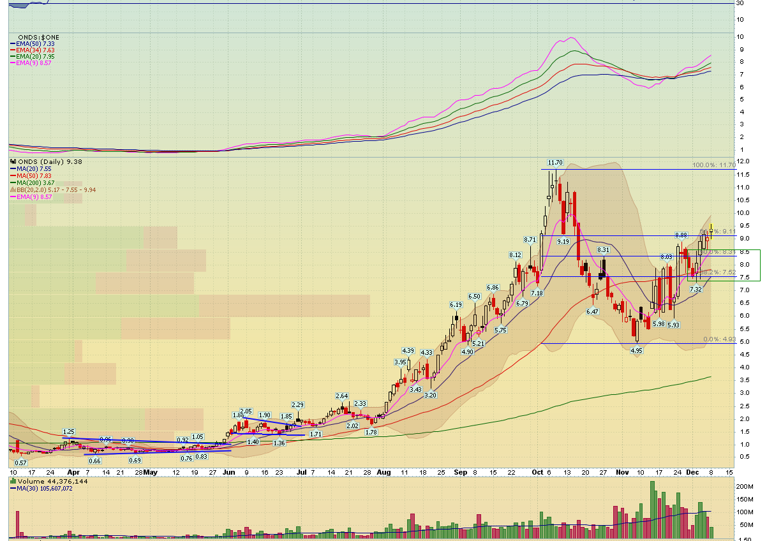Click the 5.98 price label

coord(659,323)
